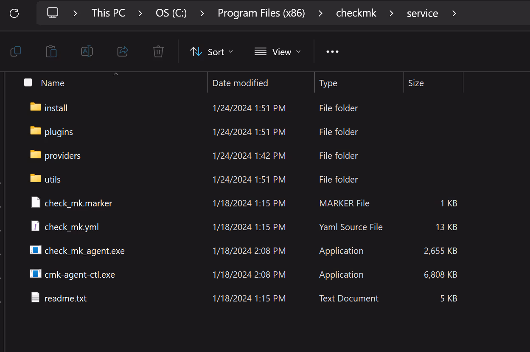Click the service breadcrumb segment
This screenshot has width=530, height=352.
[422, 13]
